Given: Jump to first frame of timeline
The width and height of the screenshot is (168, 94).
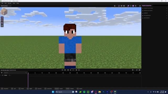Looking at the screenshot, I should click(x=62, y=70).
